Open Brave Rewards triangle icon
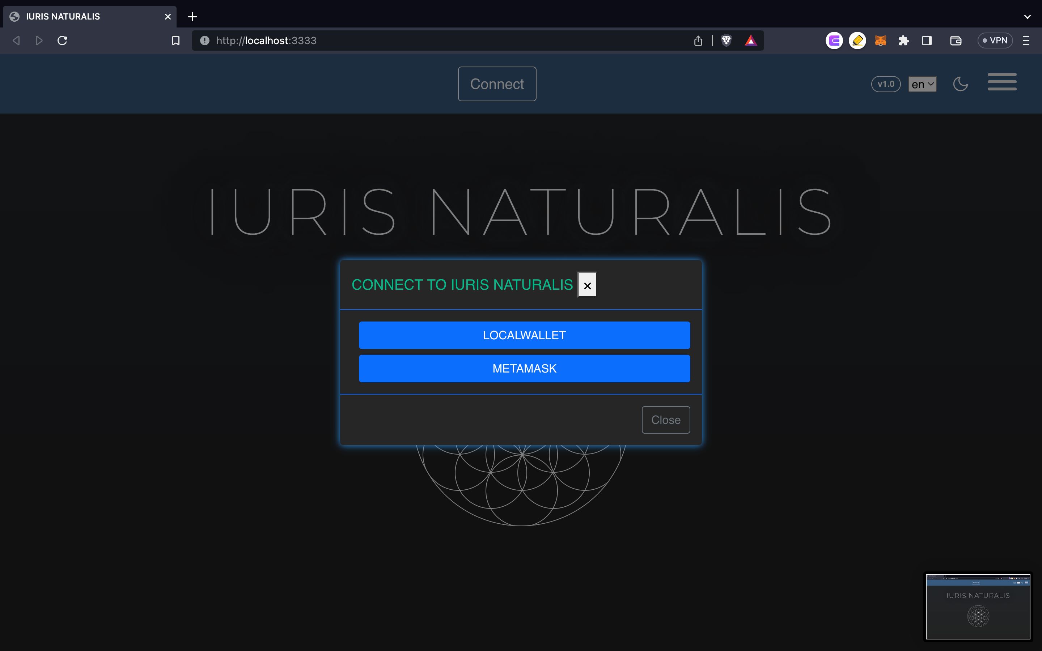The image size is (1042, 651). point(750,41)
